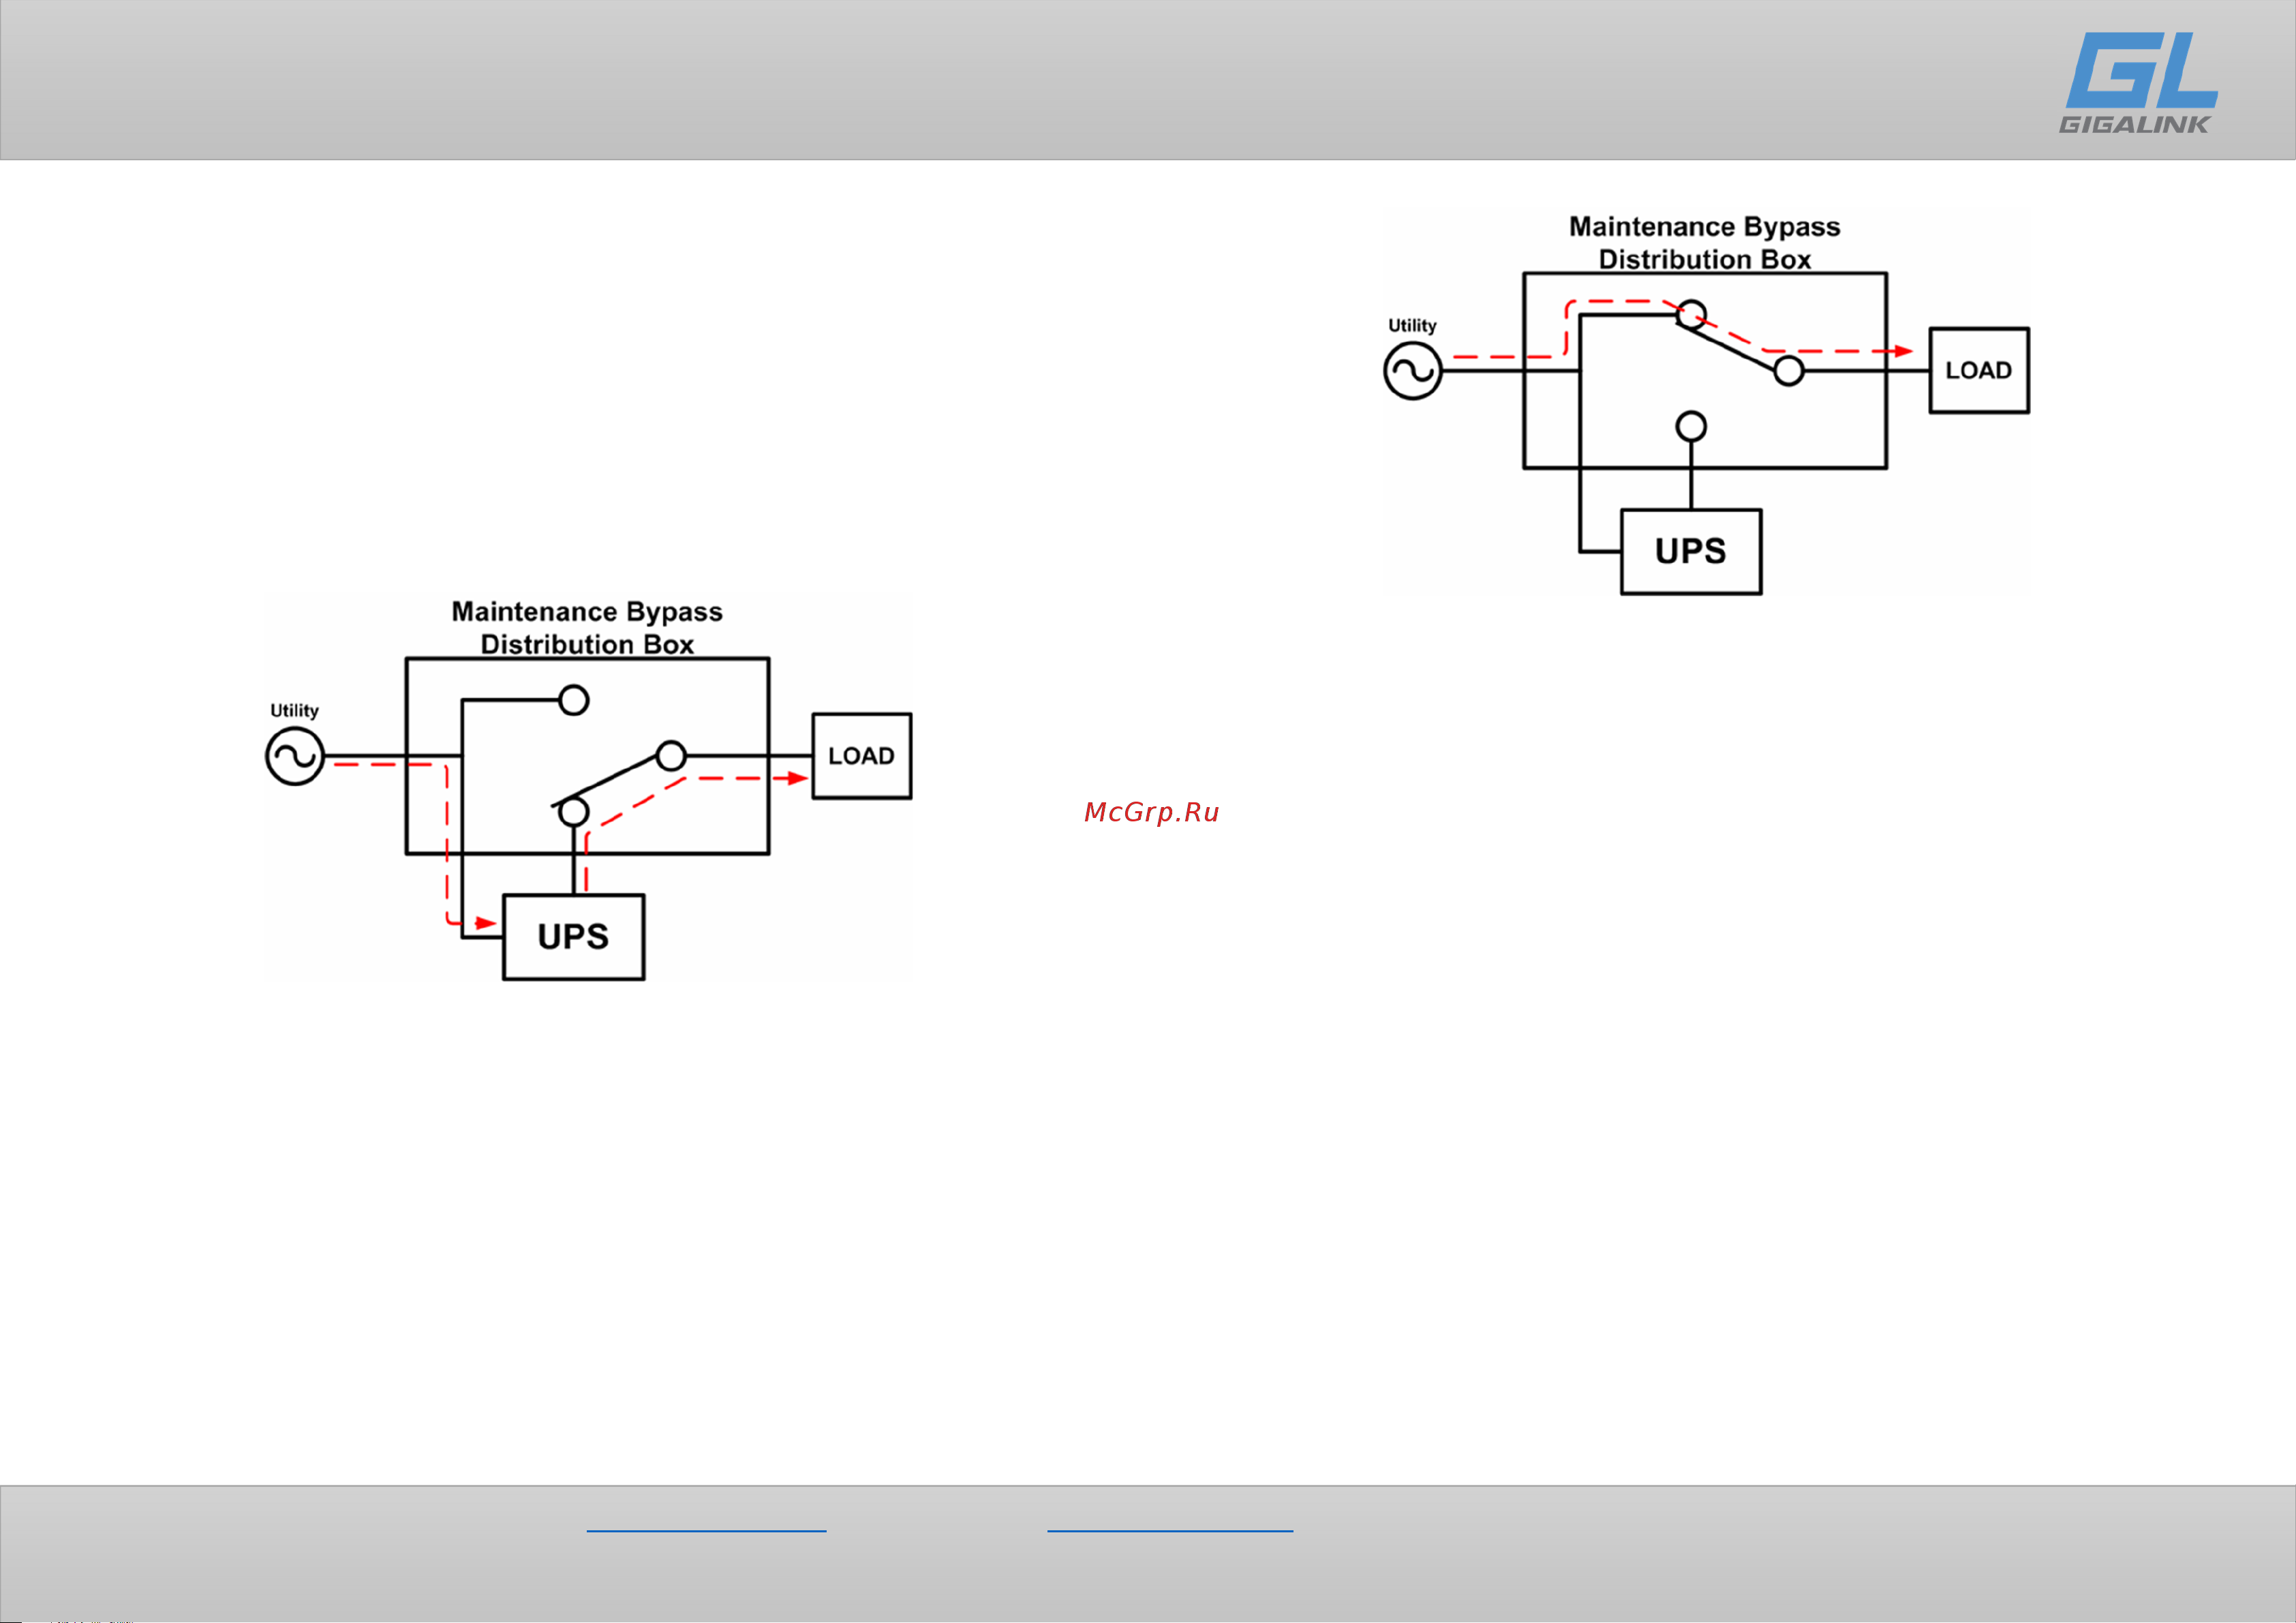
Task: Click the UPS box in the right diagram
Action: coord(1691,552)
